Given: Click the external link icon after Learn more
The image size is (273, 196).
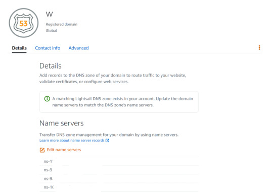Looking at the screenshot, I should point(107,140).
